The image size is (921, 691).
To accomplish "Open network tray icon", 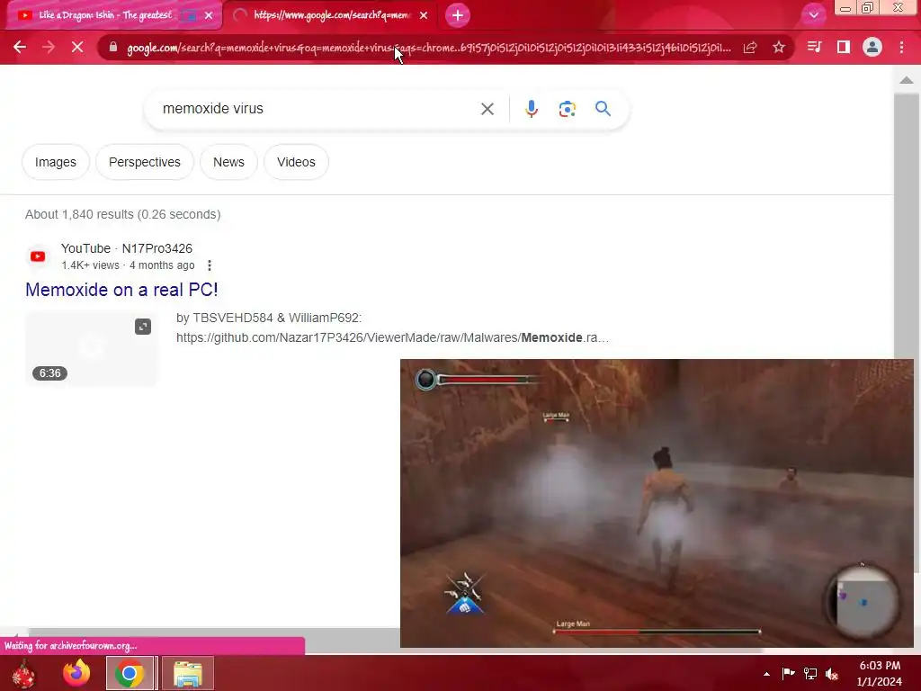I will (x=810, y=673).
